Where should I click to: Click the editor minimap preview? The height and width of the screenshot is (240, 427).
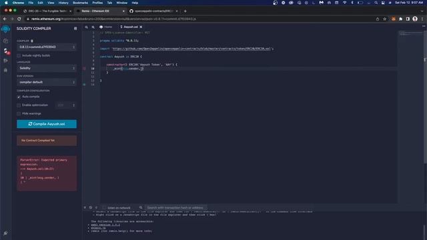click(x=410, y=33)
